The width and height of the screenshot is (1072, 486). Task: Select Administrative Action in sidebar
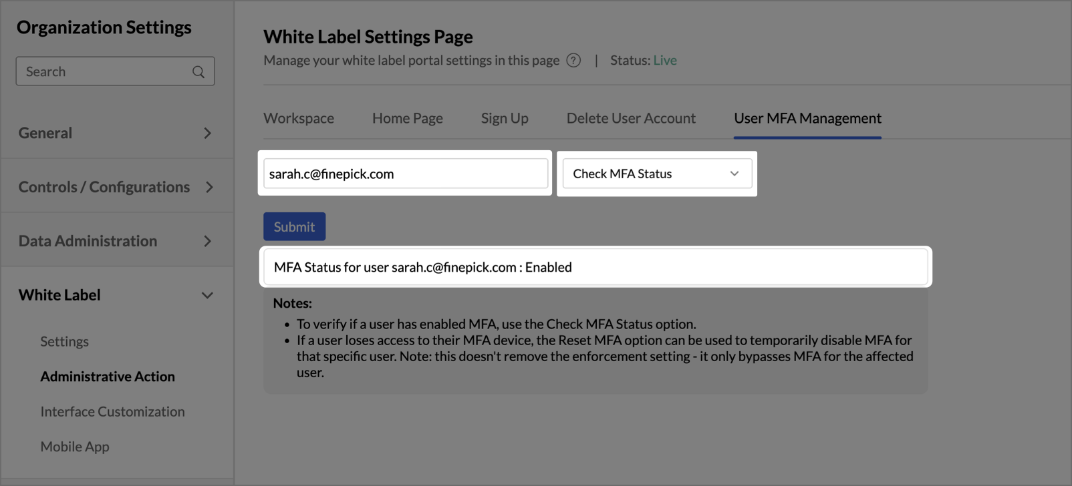click(108, 377)
